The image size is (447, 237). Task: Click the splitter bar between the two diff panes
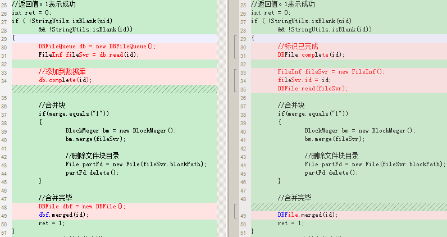pyautogui.click(x=228, y=118)
